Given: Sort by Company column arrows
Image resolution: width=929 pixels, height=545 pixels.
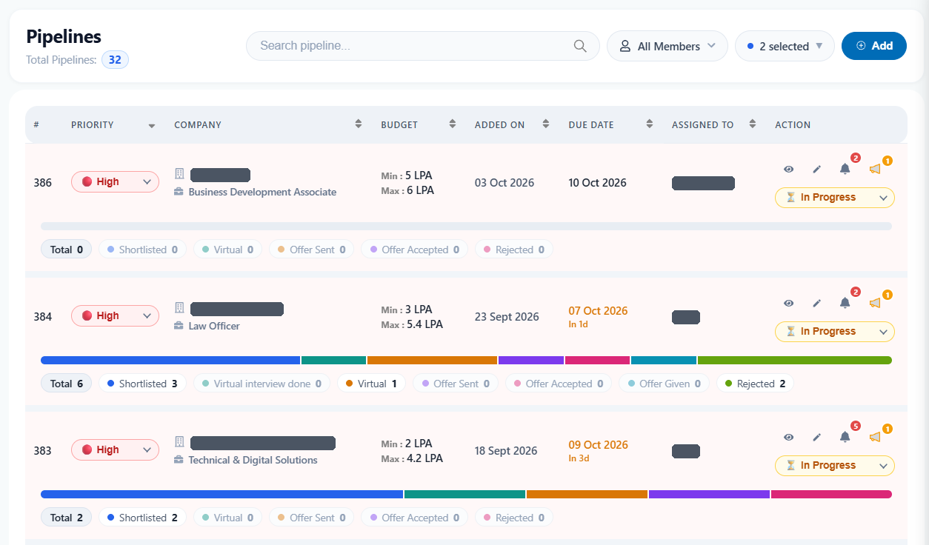Looking at the screenshot, I should pos(359,124).
